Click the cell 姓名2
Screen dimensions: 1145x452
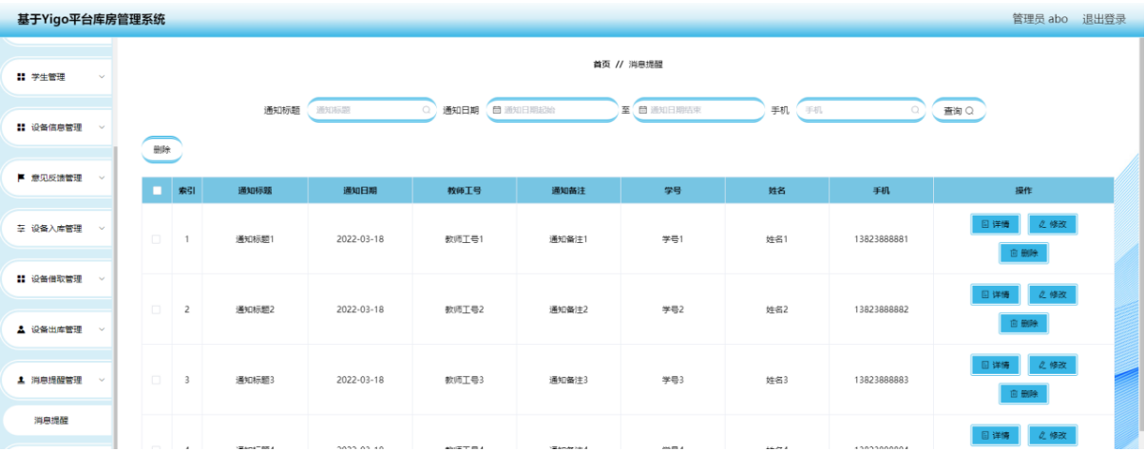pos(777,310)
